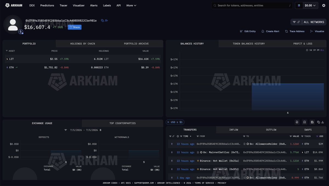The height and width of the screenshot is (186, 329).
Task: Click the filter icon next to TOKEN
Action: click(302, 136)
